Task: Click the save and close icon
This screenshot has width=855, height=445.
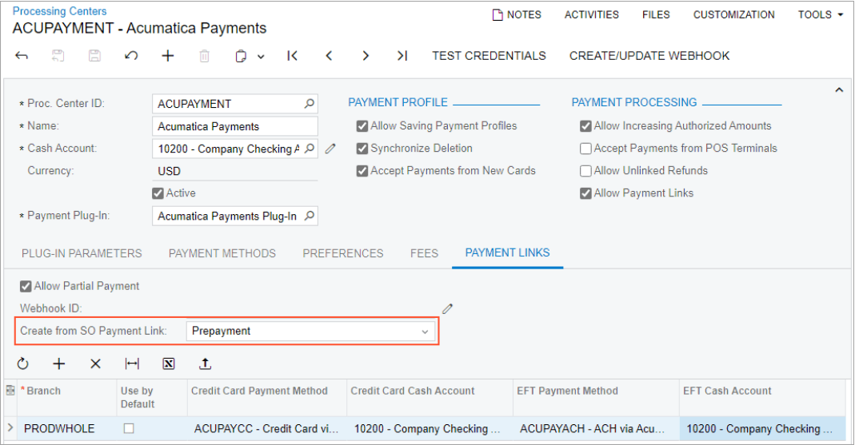Action: click(58, 56)
